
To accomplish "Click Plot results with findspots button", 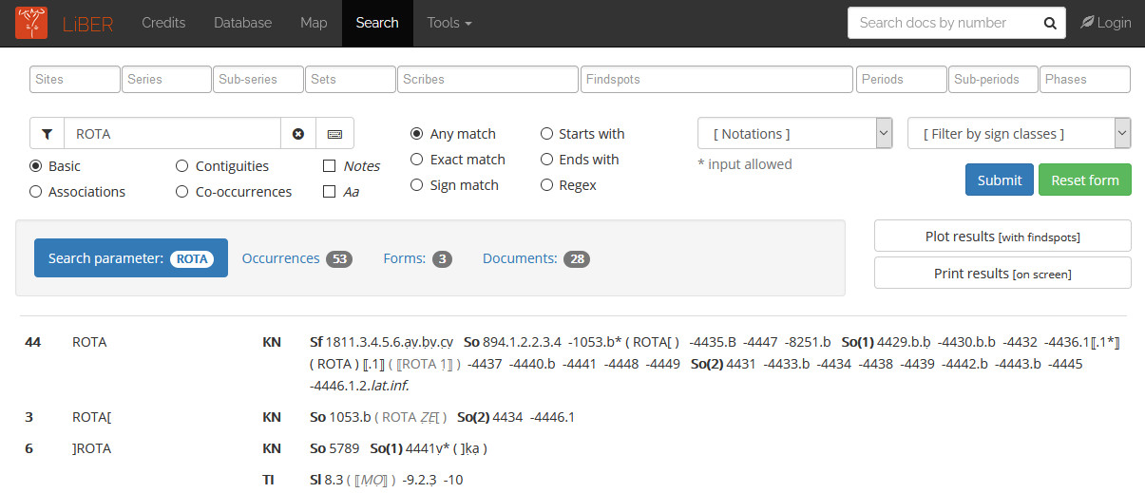I will coord(1002,236).
